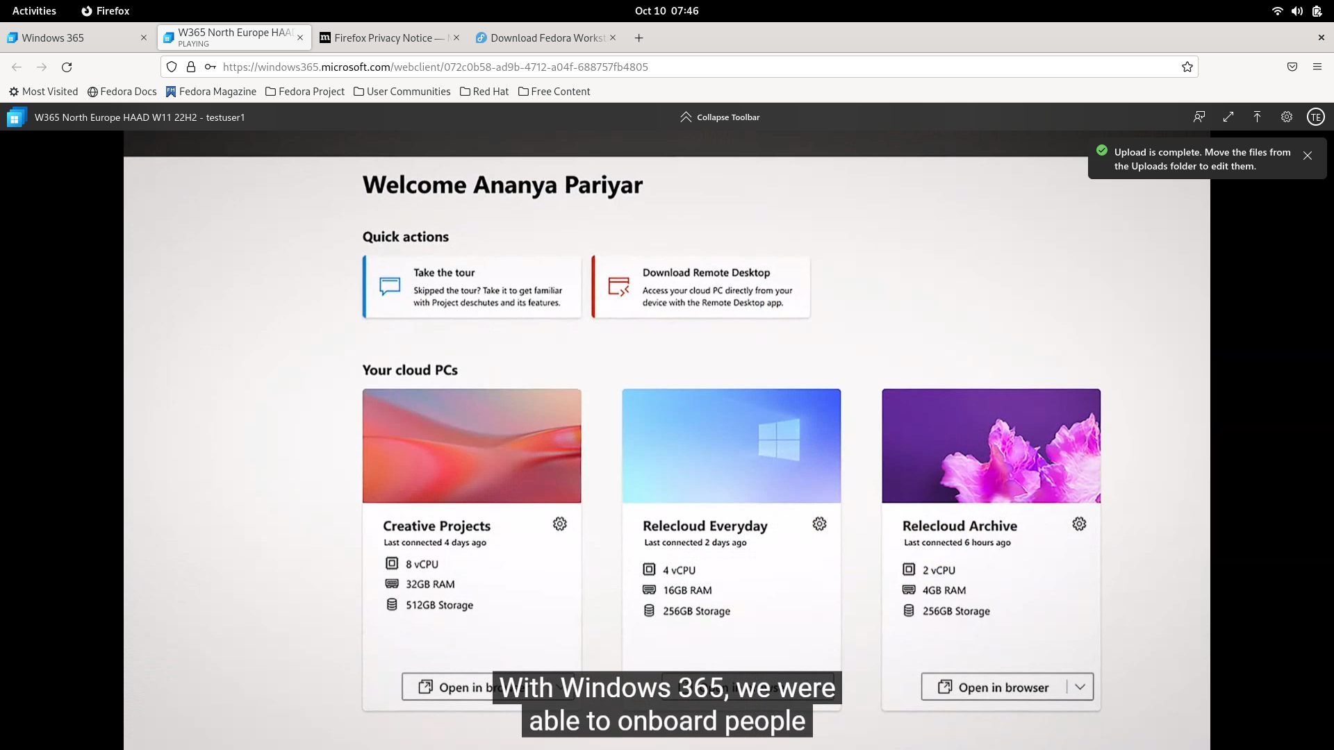Open settings gear for Creative Projects PC
The height and width of the screenshot is (750, 1334).
pos(560,524)
